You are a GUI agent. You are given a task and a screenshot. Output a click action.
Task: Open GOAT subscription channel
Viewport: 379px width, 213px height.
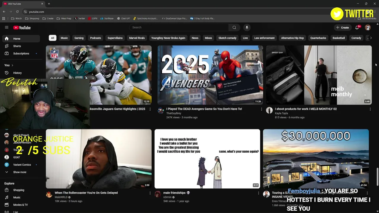point(21,157)
